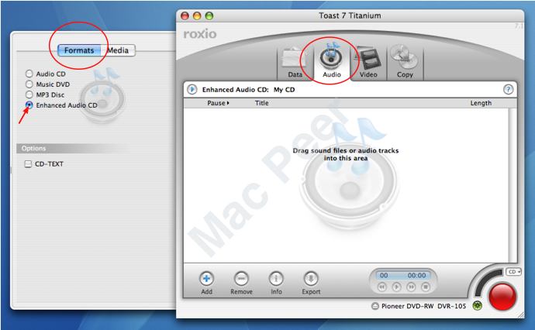
Task: Click the play playback button
Action: click(x=396, y=287)
